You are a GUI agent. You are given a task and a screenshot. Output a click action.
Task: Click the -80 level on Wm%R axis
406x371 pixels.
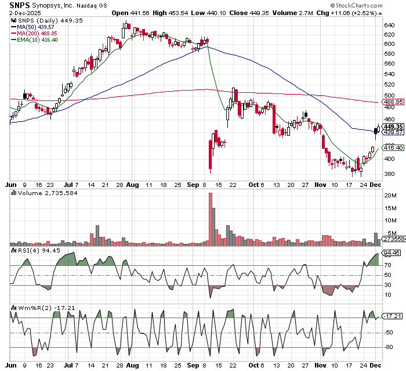click(389, 347)
